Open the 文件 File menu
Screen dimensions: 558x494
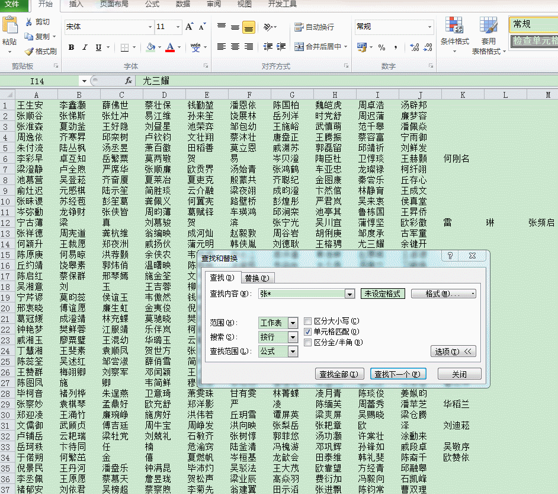click(12, 4)
